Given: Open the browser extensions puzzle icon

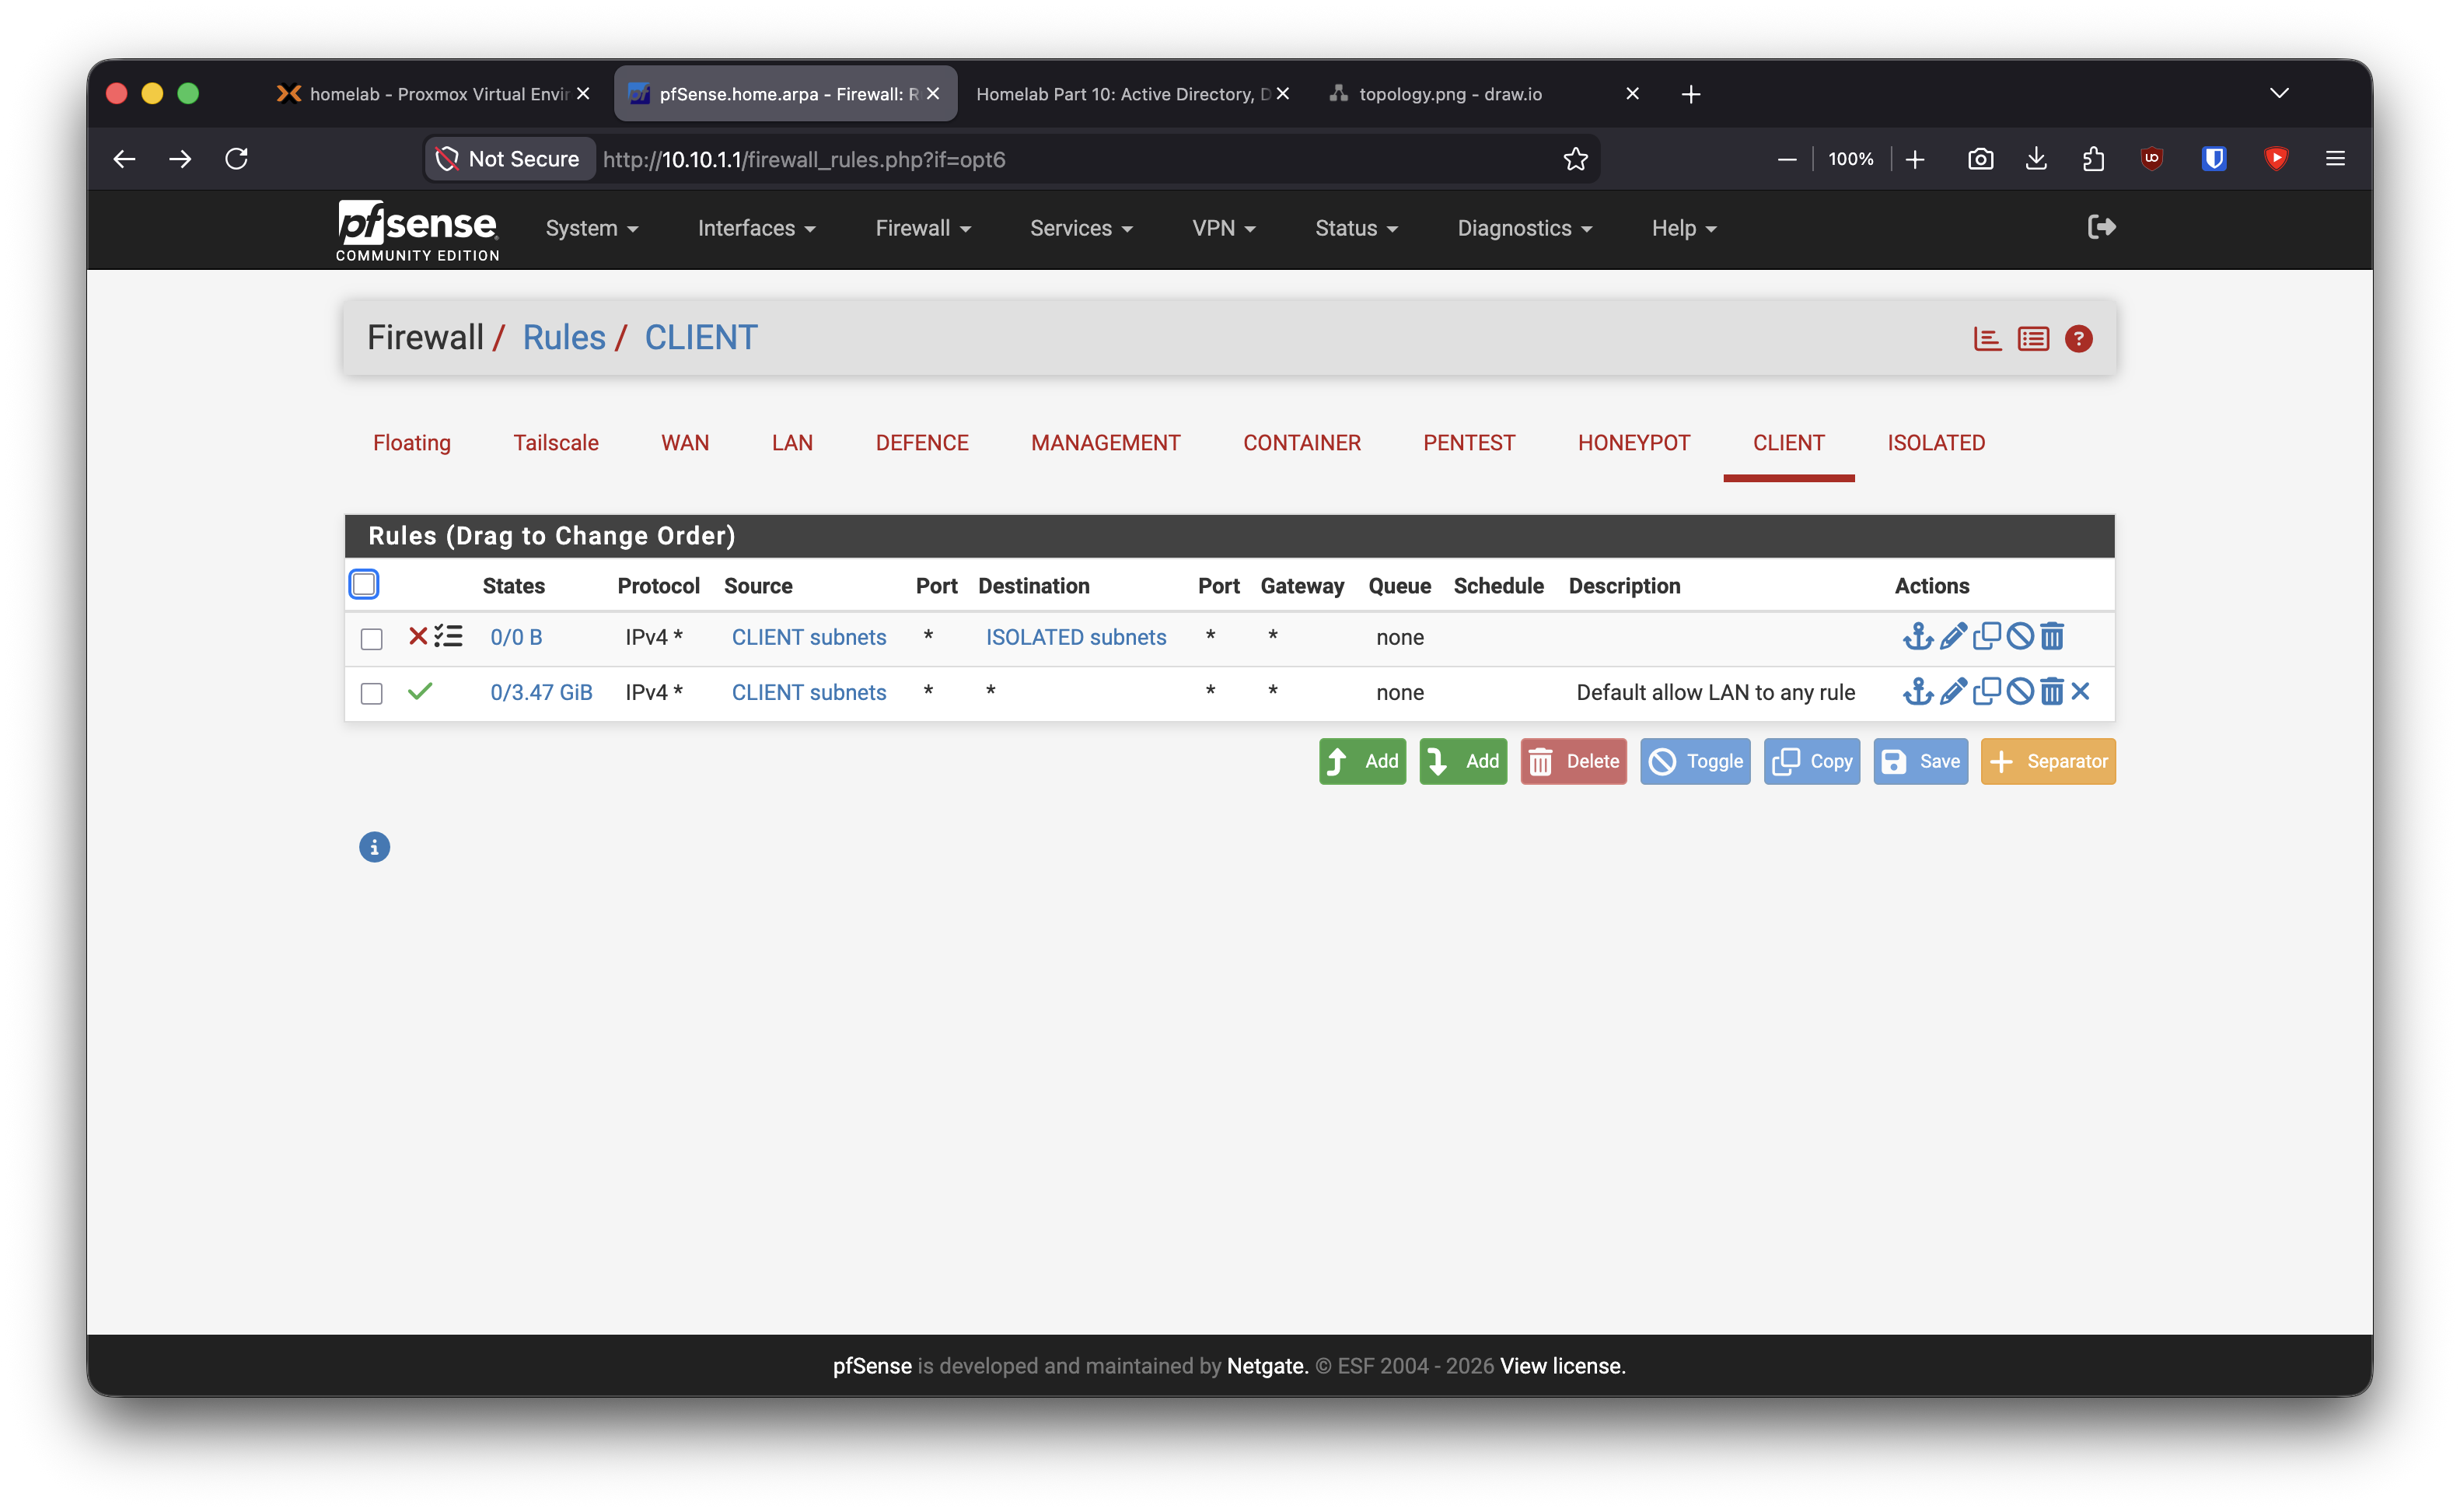Looking at the screenshot, I should (2093, 159).
